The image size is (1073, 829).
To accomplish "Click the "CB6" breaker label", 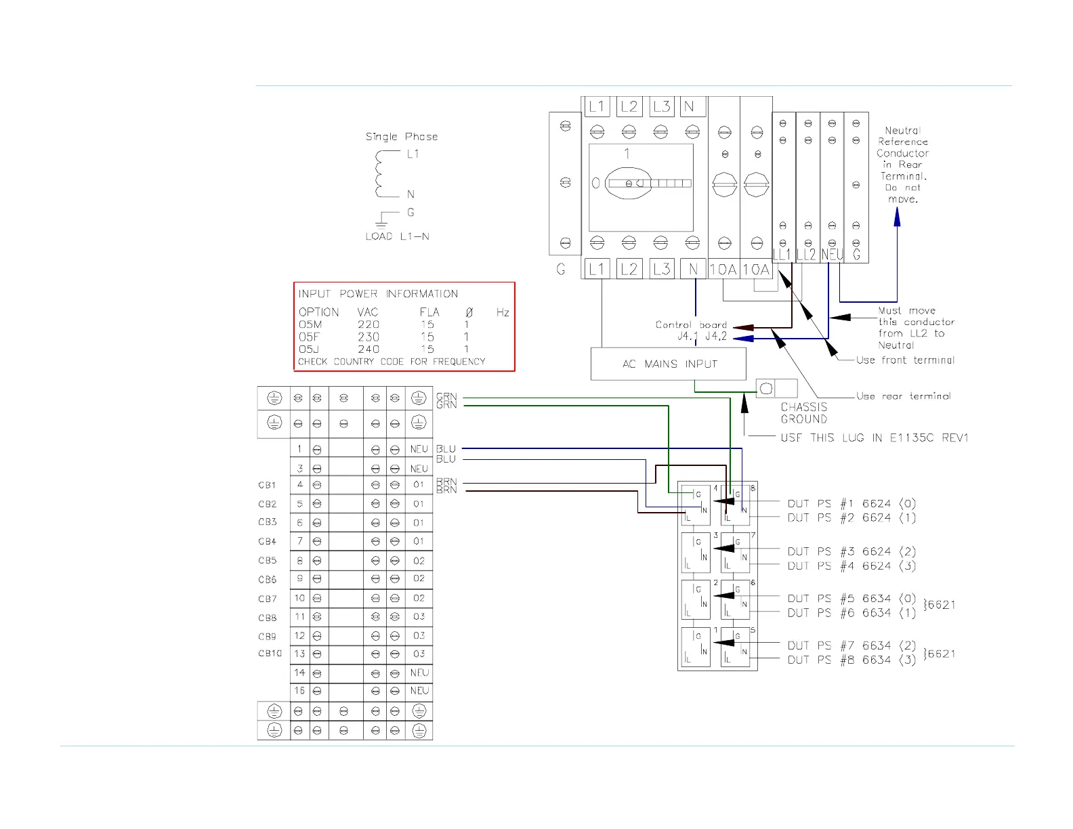I will [x=267, y=580].
